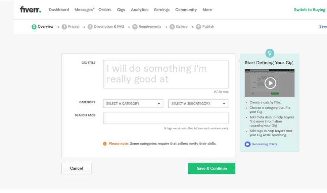Click the step 2 Pricing number icon
This screenshot has width=327, height=193.
(x=64, y=27)
